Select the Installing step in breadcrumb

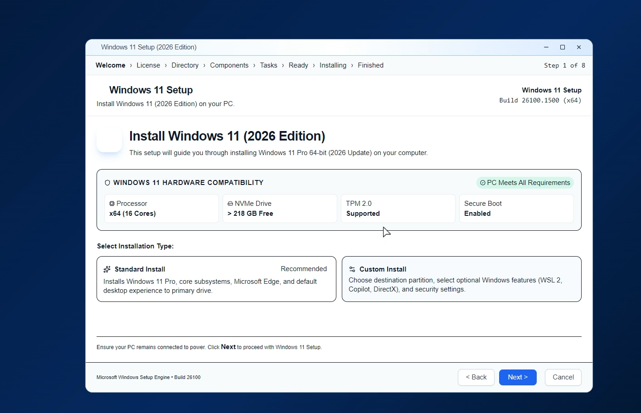333,65
